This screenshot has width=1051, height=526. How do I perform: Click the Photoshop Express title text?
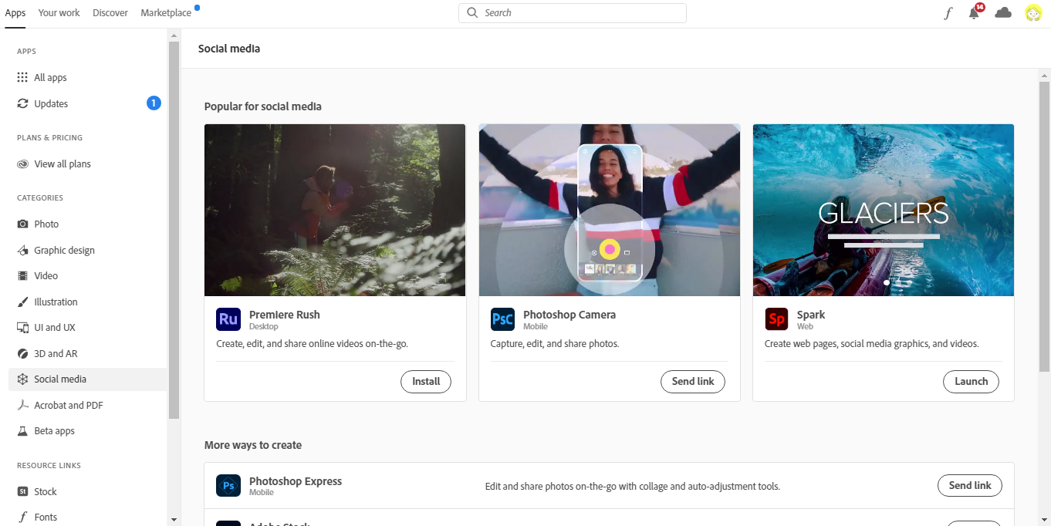(296, 481)
